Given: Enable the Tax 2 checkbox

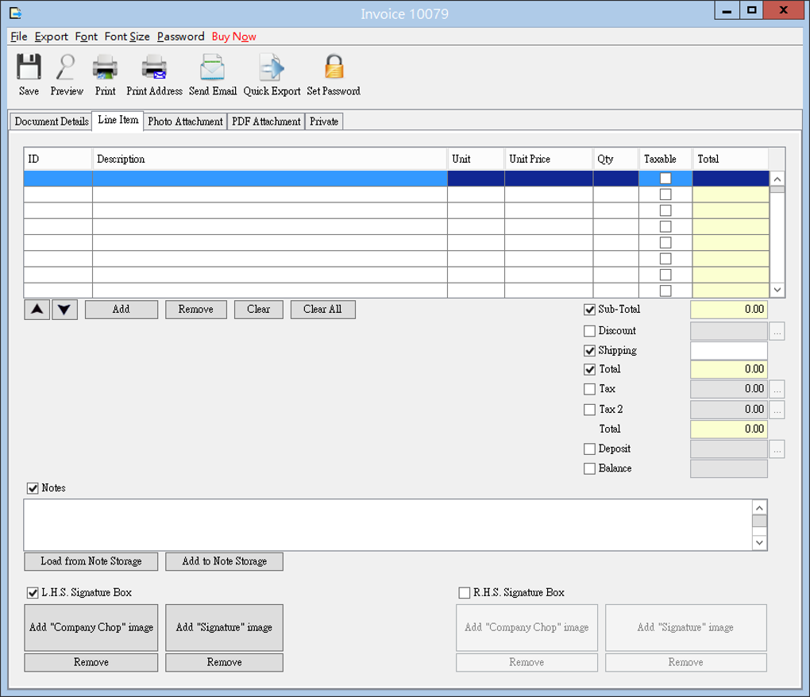Looking at the screenshot, I should coord(589,410).
